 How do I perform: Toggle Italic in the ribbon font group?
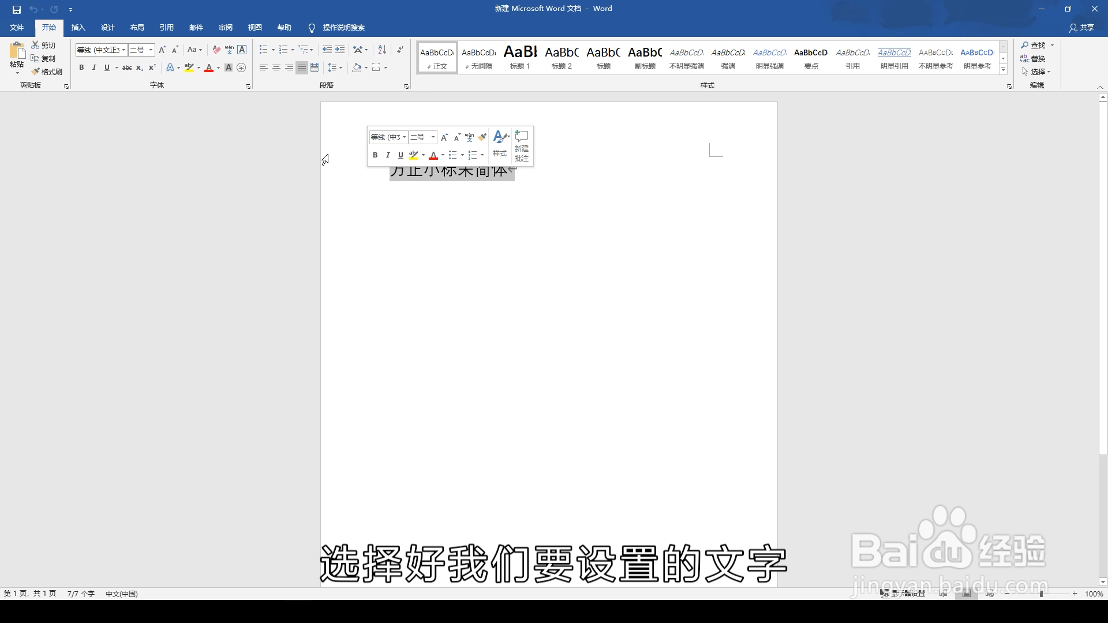coord(94,67)
